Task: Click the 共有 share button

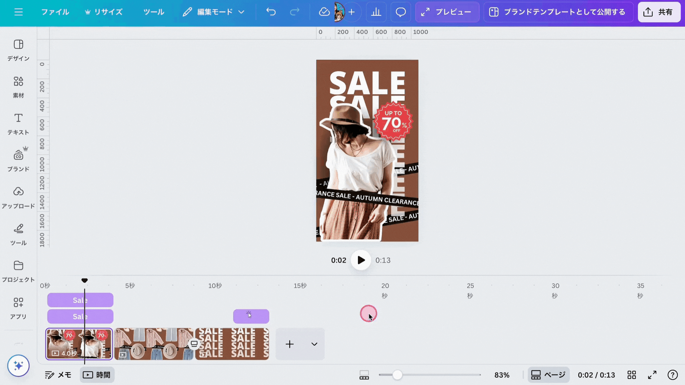Action: tap(659, 12)
